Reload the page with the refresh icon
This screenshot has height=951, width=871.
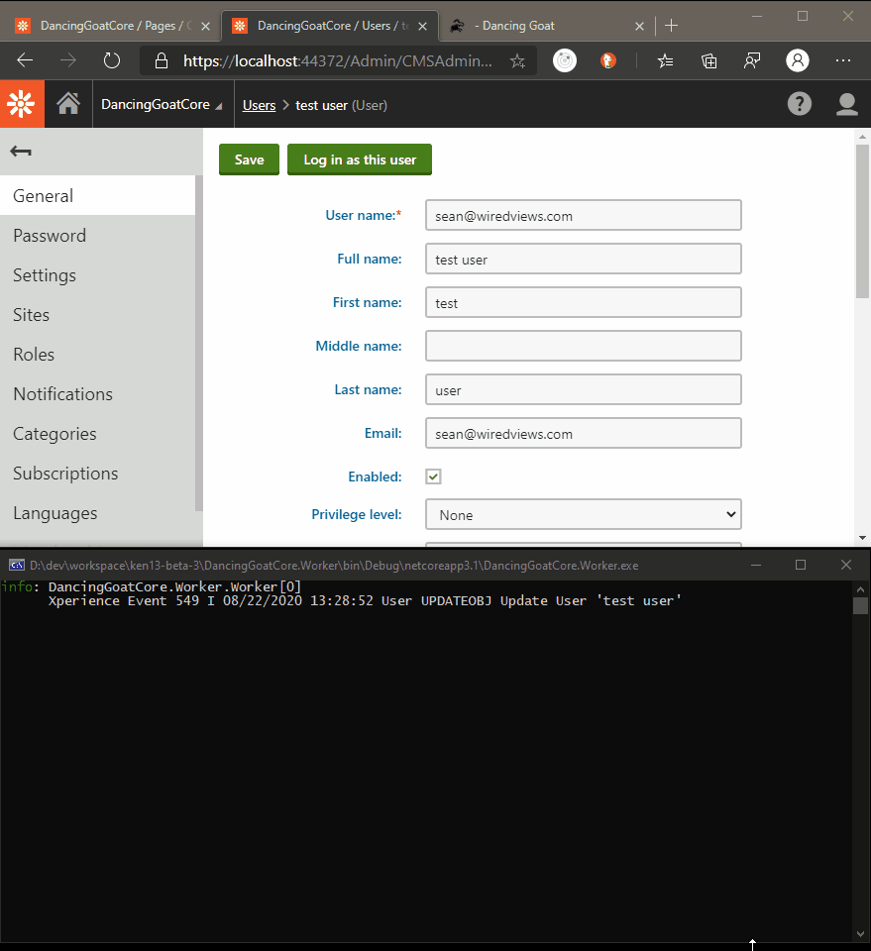pos(112,60)
